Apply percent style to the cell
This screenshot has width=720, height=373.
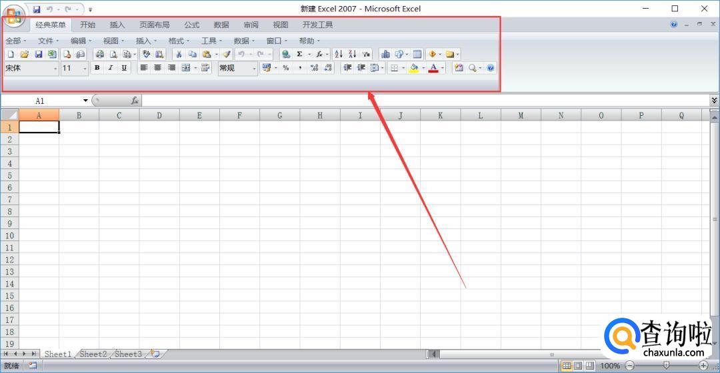pos(286,68)
